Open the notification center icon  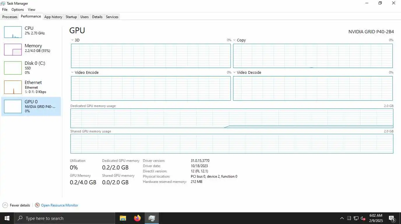point(392,218)
